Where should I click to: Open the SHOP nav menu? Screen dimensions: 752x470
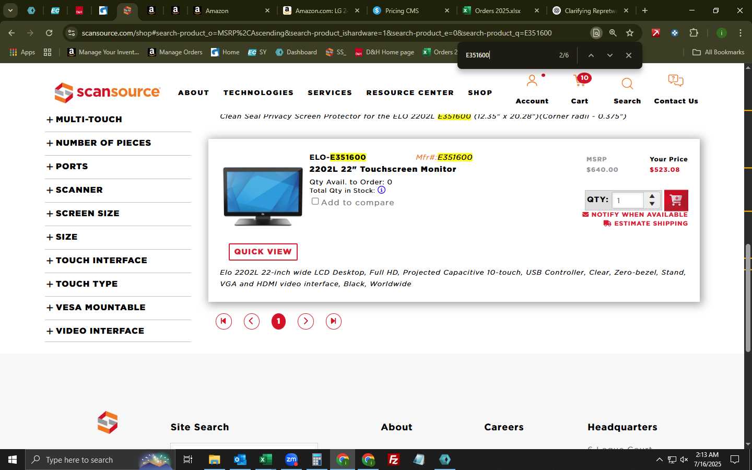480,92
